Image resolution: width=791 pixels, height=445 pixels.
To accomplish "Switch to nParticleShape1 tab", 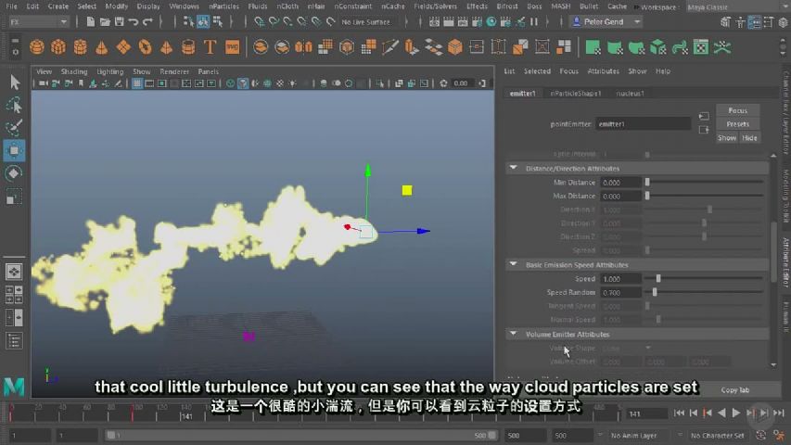I will 576,94.
